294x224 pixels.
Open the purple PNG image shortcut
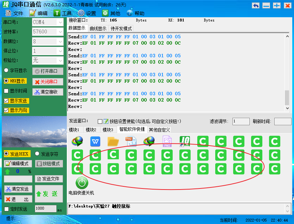pyautogui.click(x=167, y=141)
